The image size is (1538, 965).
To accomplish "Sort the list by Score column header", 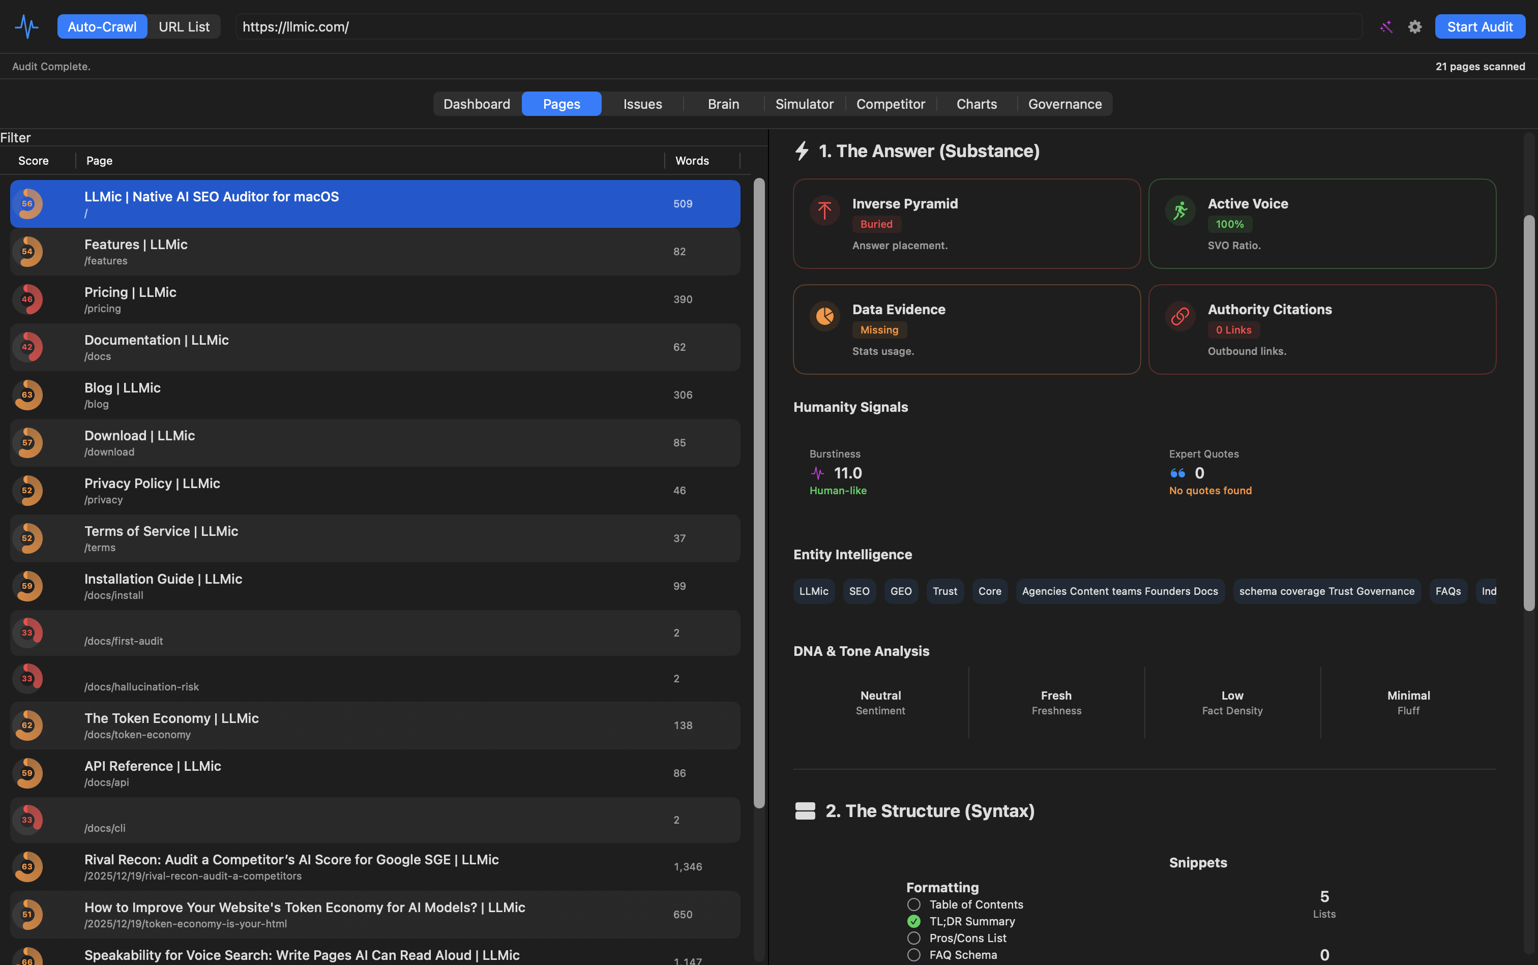I will click(x=33, y=161).
